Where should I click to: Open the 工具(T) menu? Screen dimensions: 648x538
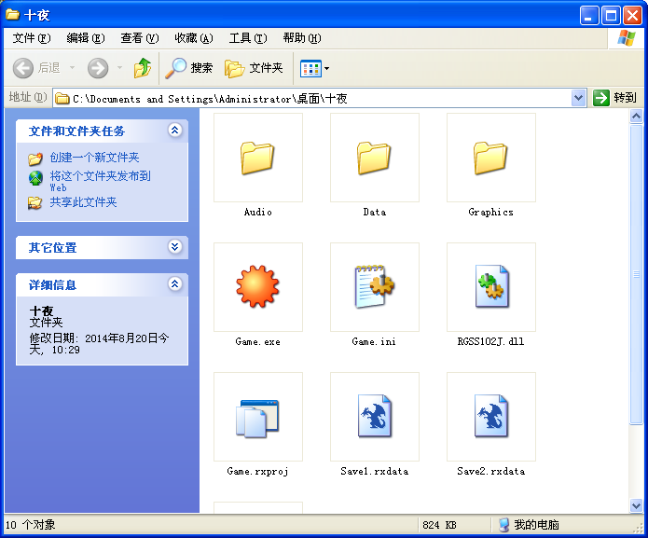click(x=248, y=38)
